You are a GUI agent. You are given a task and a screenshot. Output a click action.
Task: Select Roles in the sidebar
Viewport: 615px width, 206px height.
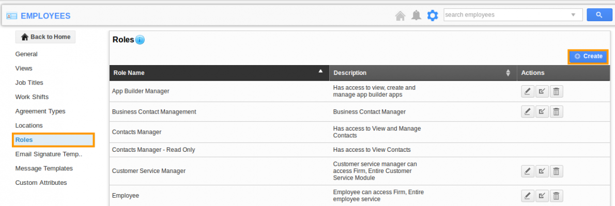pyautogui.click(x=53, y=140)
